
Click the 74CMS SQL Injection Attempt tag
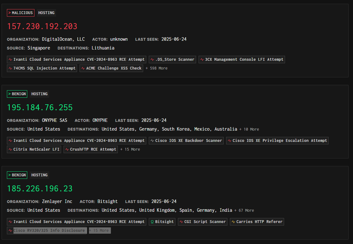pyautogui.click(x=42, y=68)
